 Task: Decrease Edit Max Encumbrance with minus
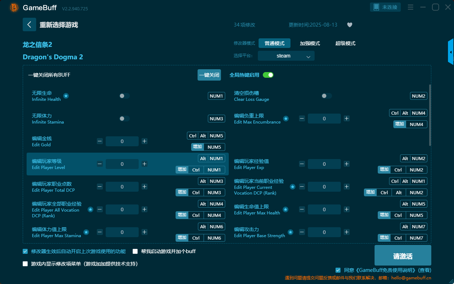[302, 119]
